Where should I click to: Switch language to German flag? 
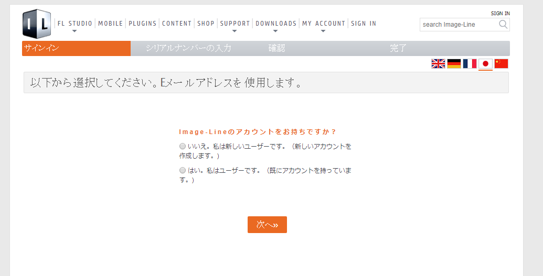[x=454, y=64]
